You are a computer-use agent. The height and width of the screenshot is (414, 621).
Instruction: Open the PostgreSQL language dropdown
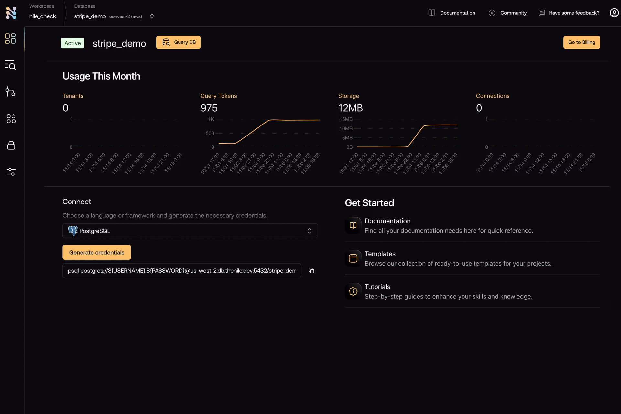[x=190, y=231]
